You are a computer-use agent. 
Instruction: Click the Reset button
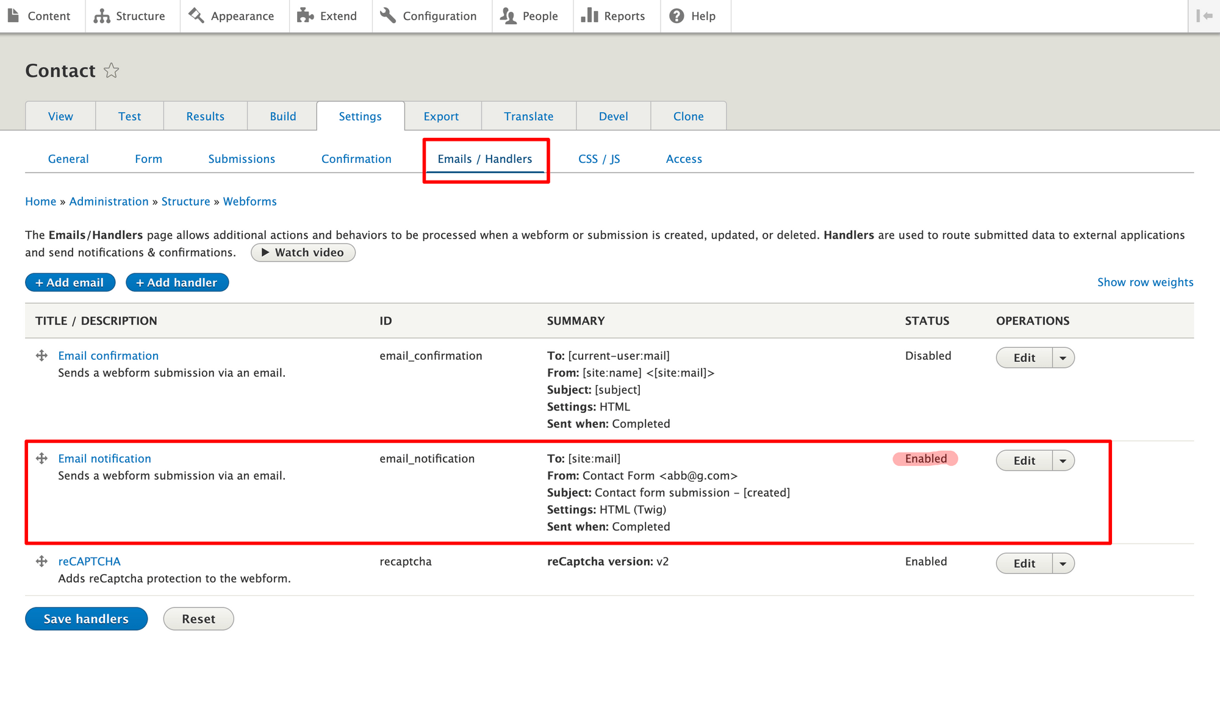point(198,619)
